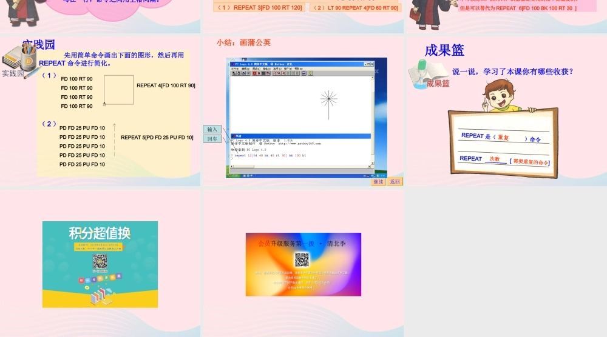Click the red 次数 answer on the whiteboard
The image size is (607, 337).
tap(495, 159)
